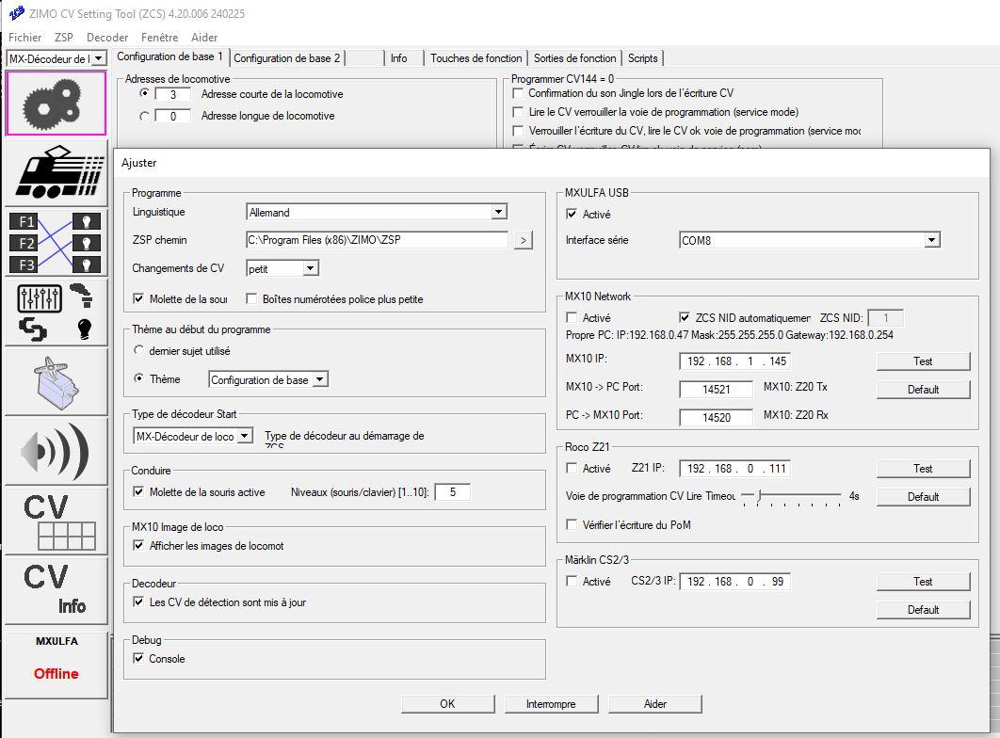This screenshot has height=738, width=1000.
Task: Enable MX10 Network Activé checkbox
Action: pyautogui.click(x=572, y=317)
